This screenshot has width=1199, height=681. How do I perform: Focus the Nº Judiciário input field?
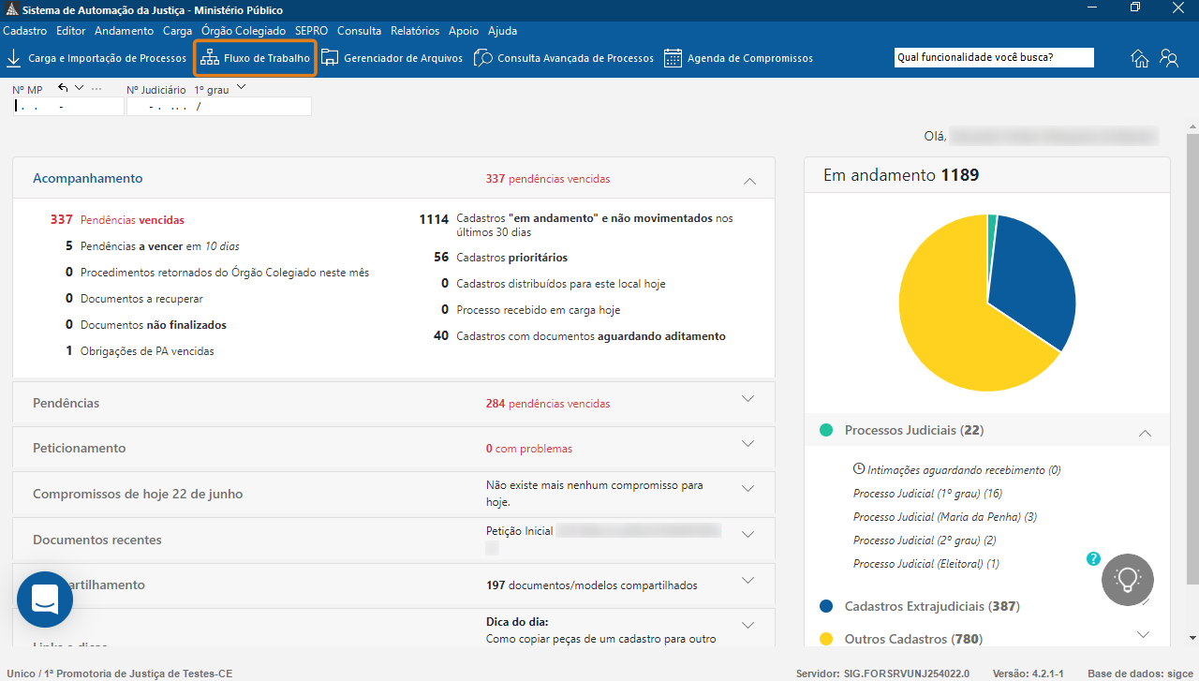219,106
